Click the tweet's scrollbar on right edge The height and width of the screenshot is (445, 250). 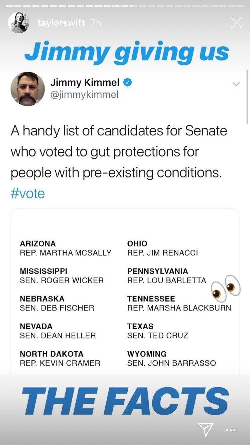pos(247,97)
